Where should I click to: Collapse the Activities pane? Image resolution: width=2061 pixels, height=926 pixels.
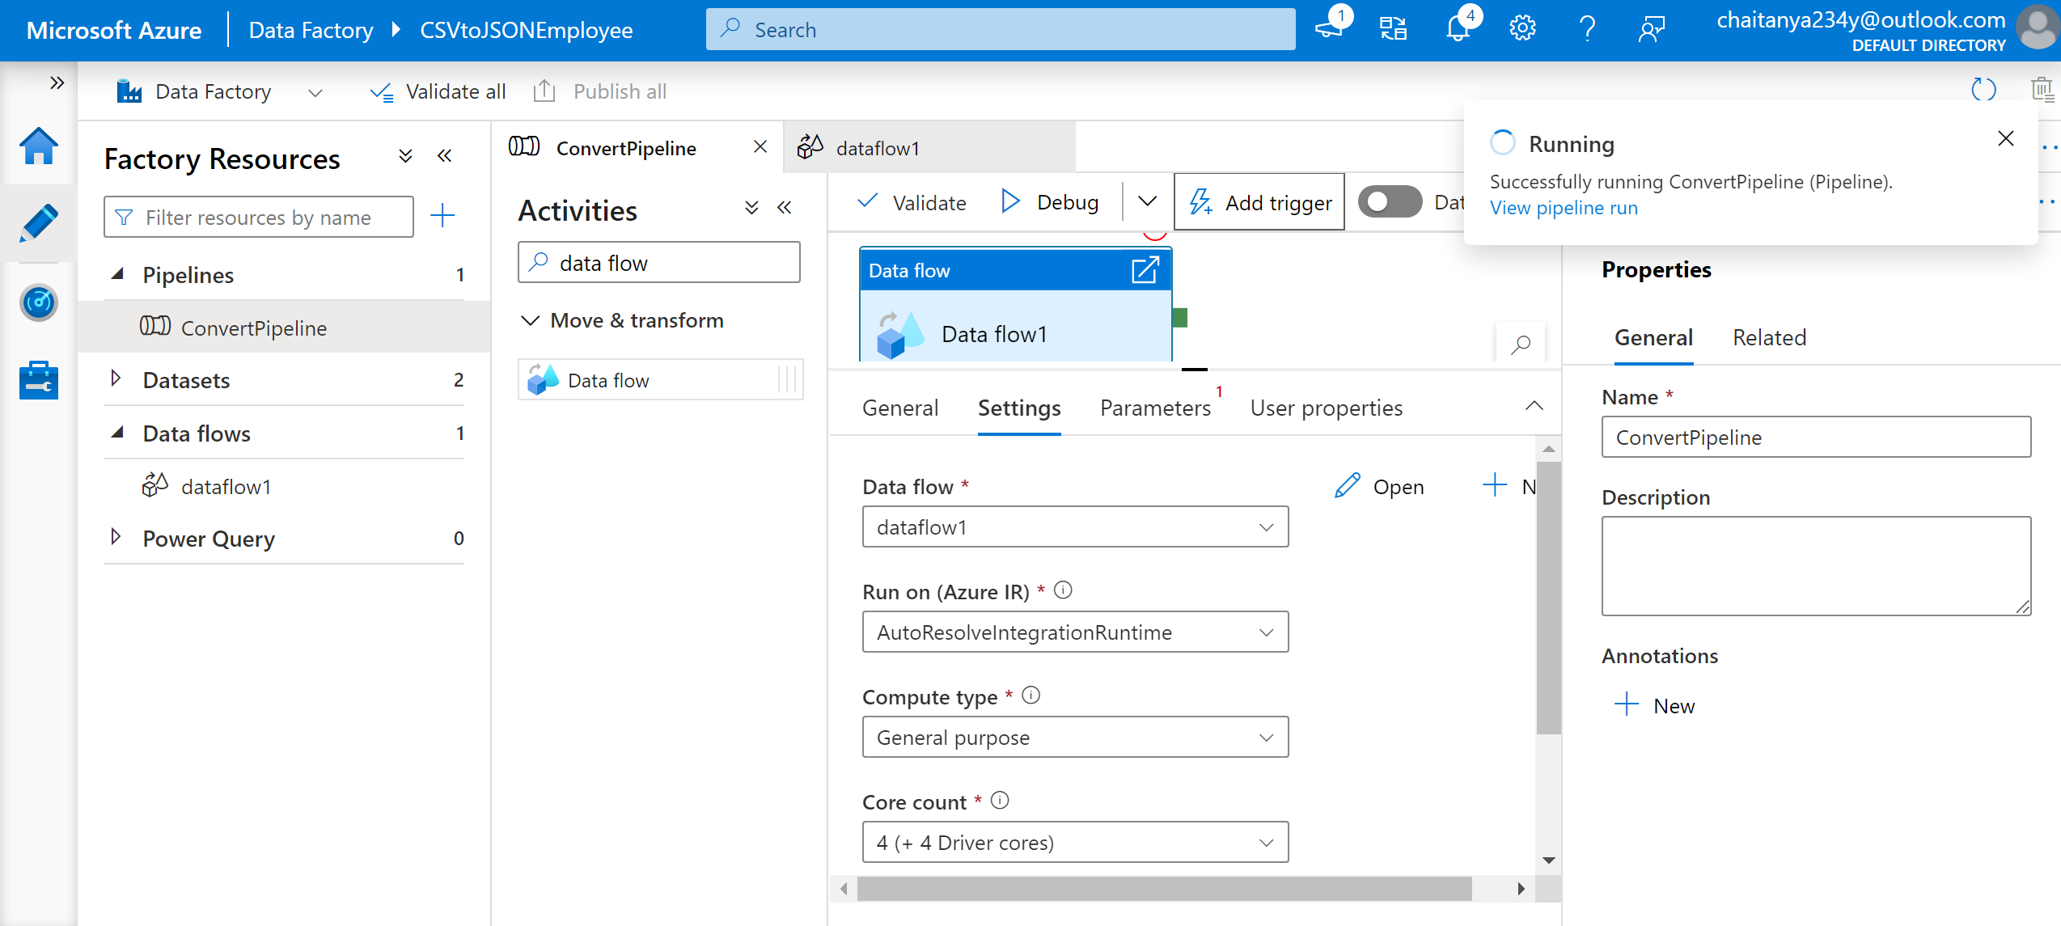tap(784, 208)
